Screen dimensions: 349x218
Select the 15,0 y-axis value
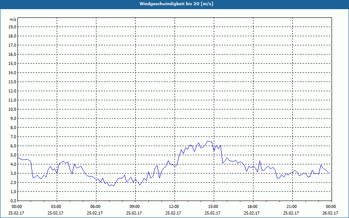(12, 63)
